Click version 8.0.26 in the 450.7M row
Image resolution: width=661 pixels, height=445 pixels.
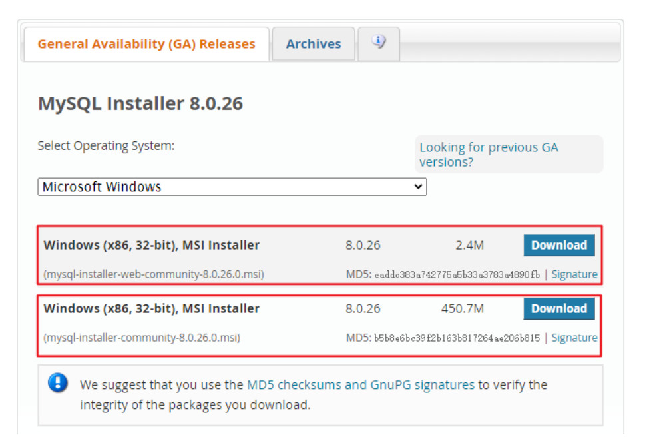tap(363, 308)
